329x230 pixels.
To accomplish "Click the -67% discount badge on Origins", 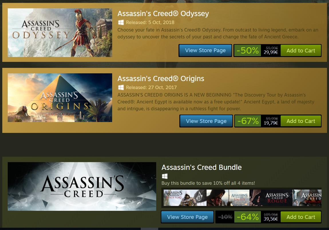I will click(x=248, y=121).
